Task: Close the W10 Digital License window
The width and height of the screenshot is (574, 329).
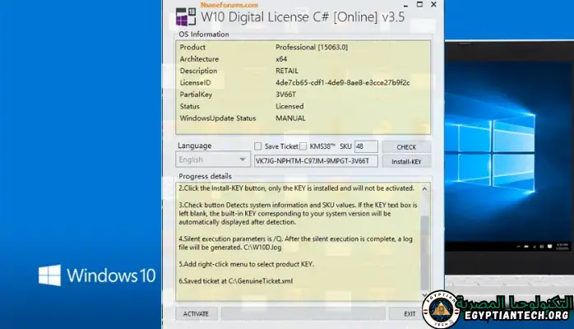Action: (x=433, y=7)
